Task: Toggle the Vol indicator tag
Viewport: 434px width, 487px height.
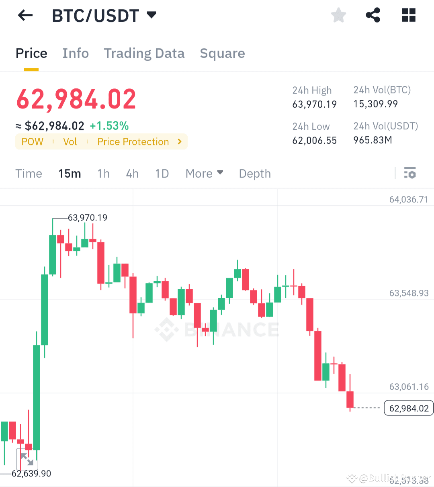Action: [70, 141]
